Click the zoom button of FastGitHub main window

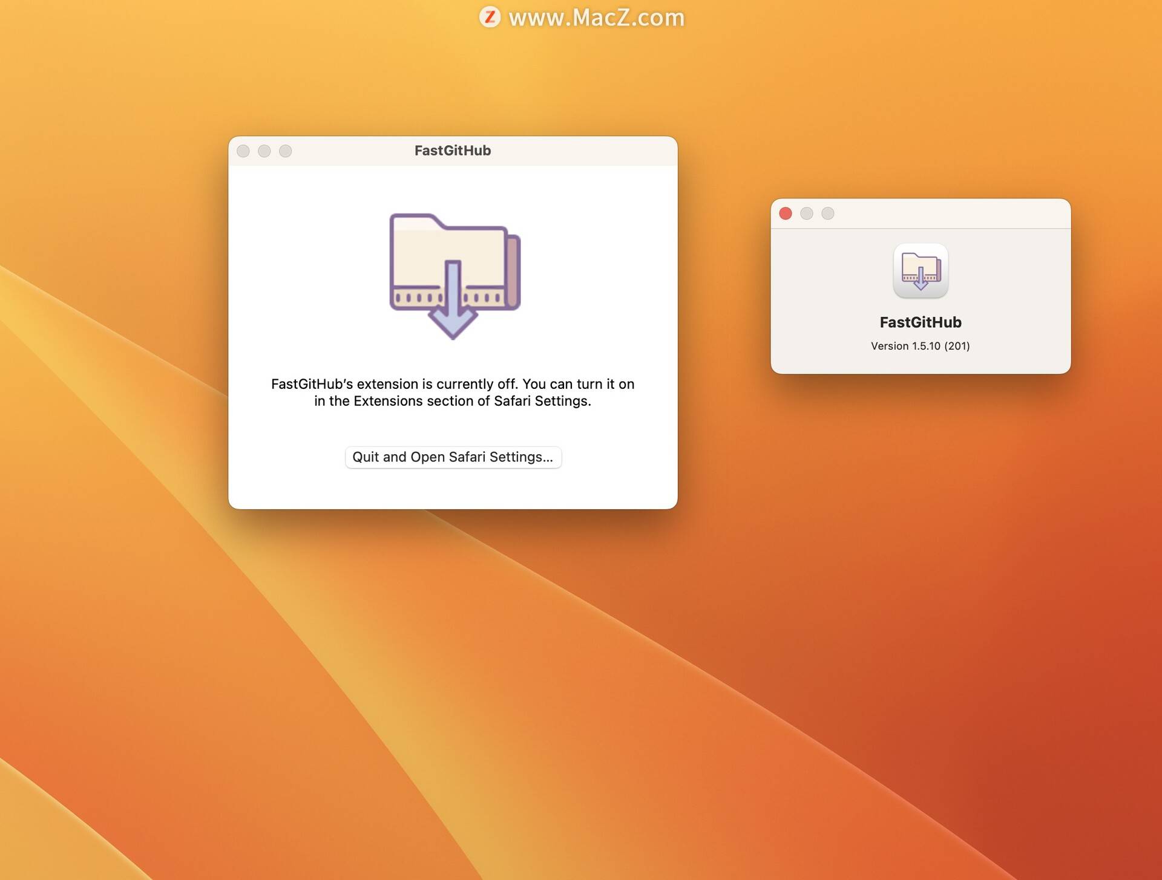286,151
